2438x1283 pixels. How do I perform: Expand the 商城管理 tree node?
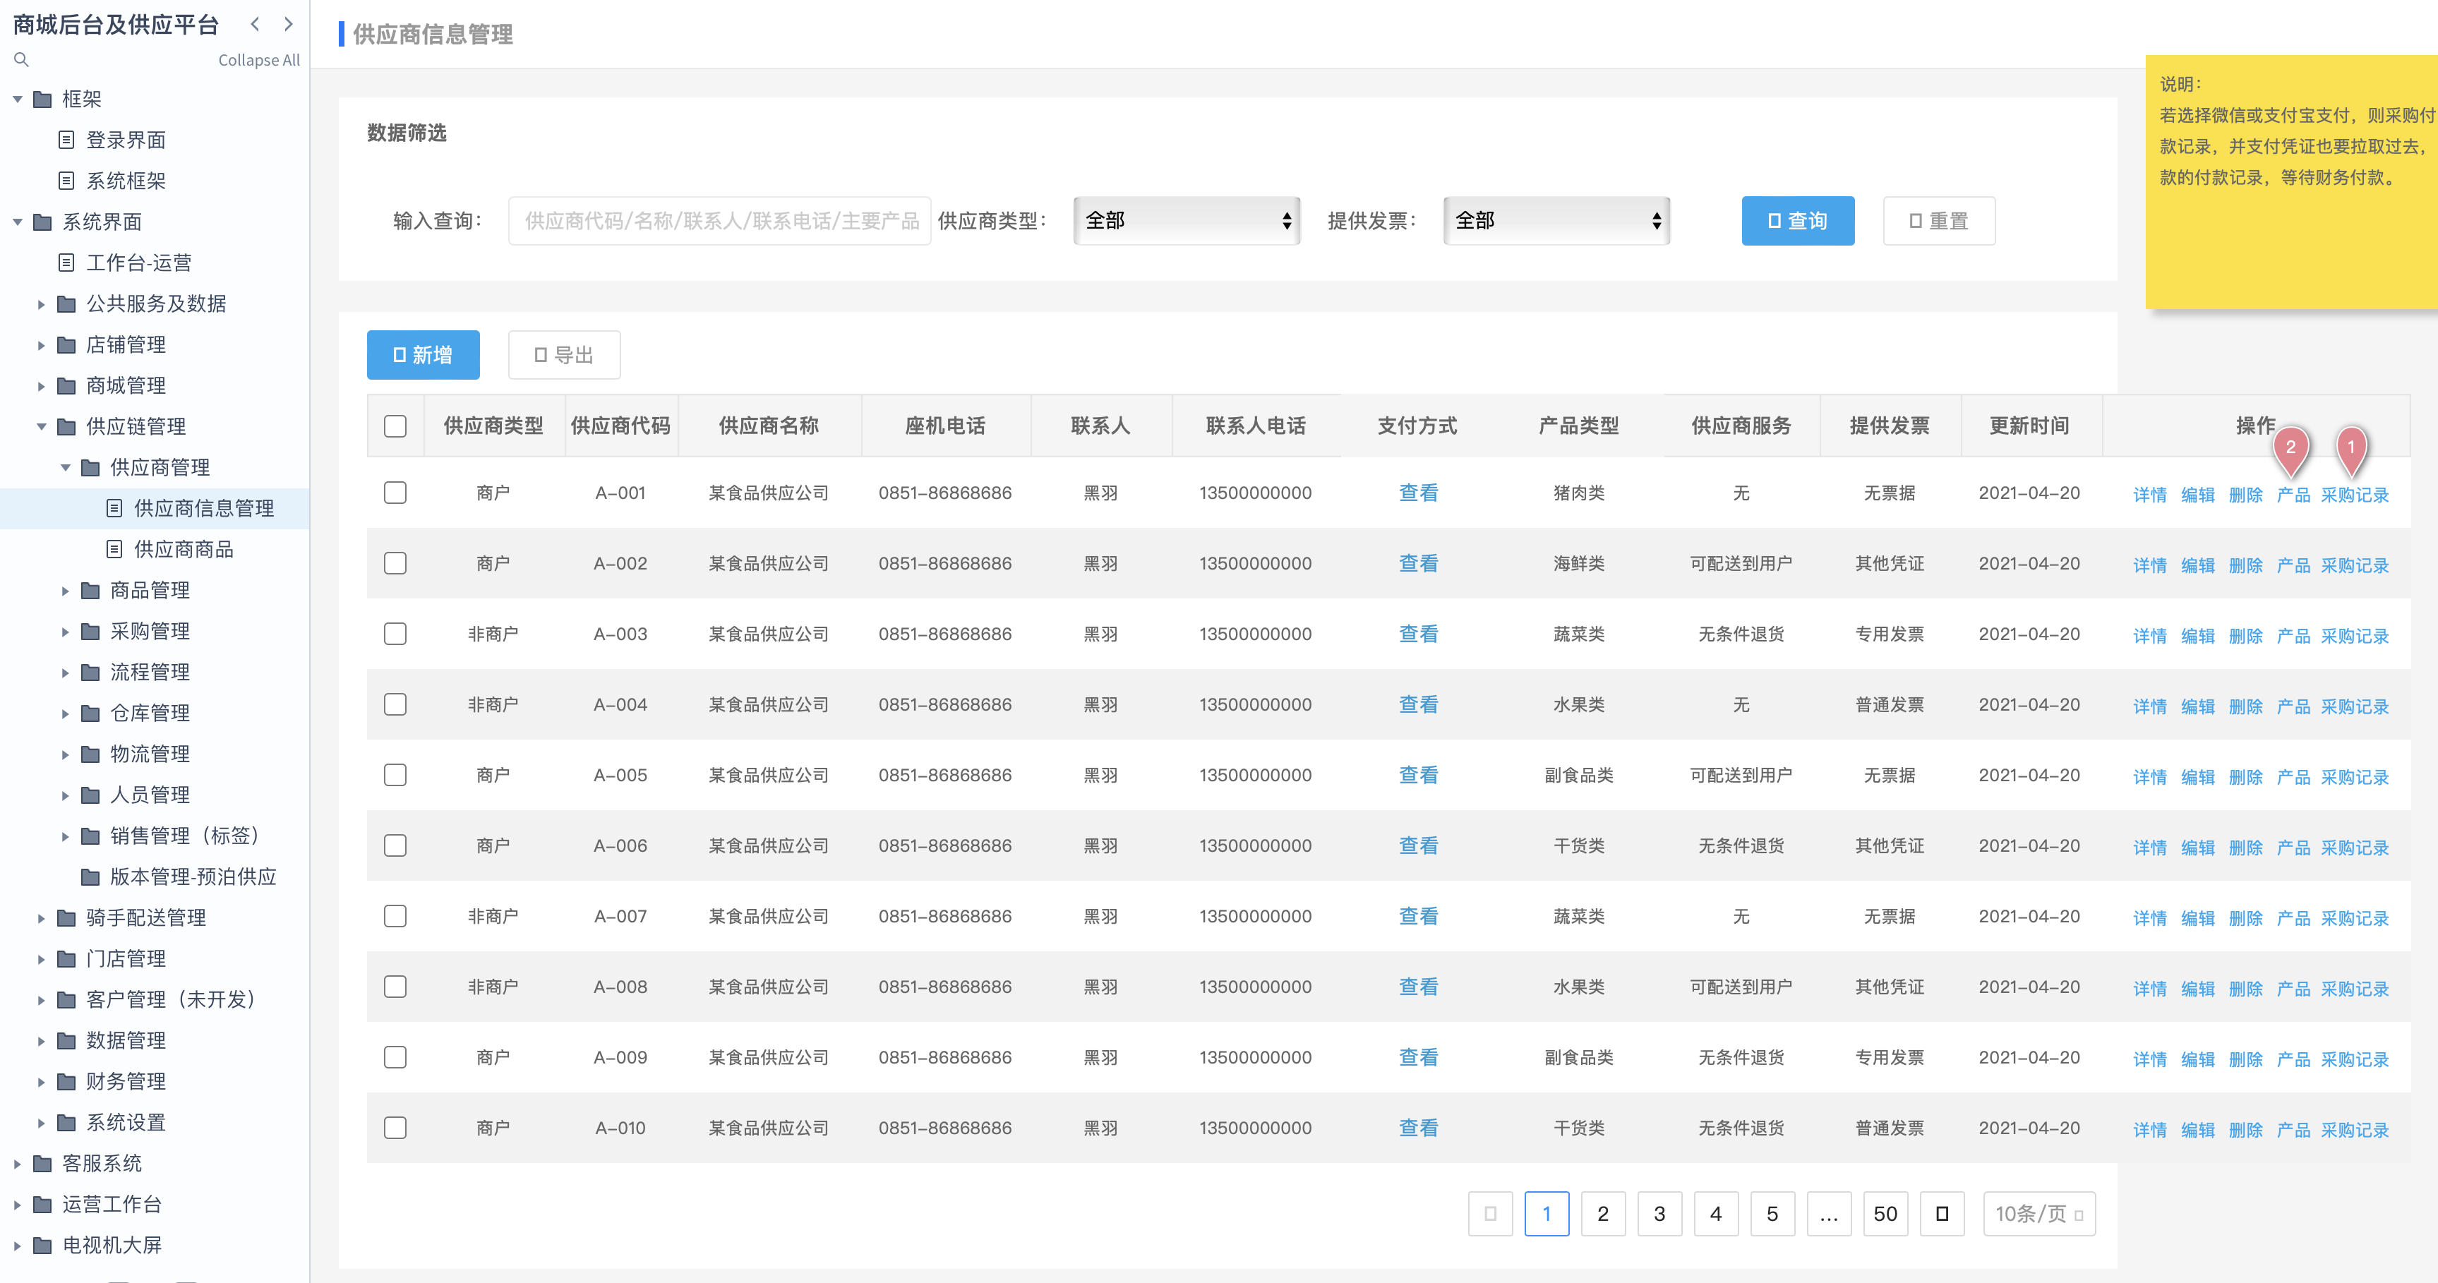[x=41, y=385]
